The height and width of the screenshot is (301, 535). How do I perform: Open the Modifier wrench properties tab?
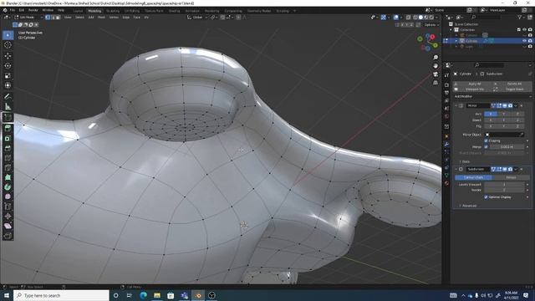446,145
